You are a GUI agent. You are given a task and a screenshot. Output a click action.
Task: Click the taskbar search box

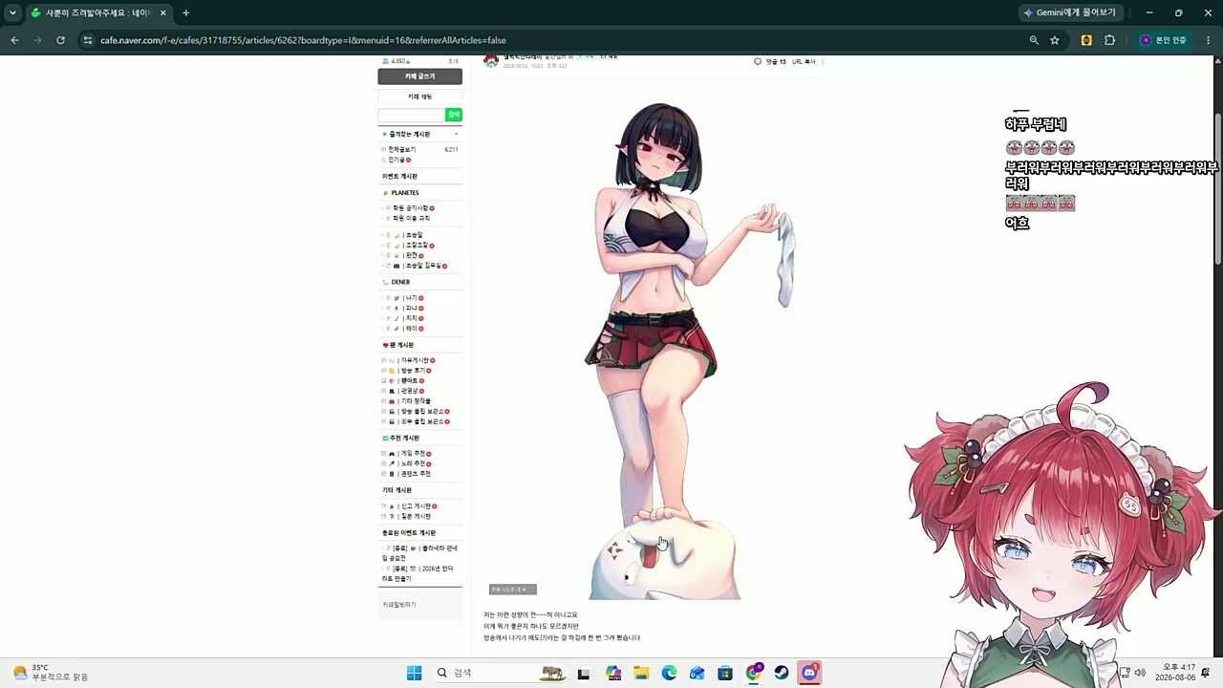click(499, 673)
